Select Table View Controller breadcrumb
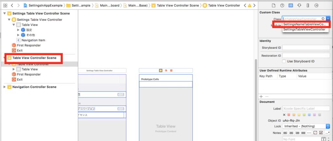This screenshot has height=141, width=333. tap(221, 5)
